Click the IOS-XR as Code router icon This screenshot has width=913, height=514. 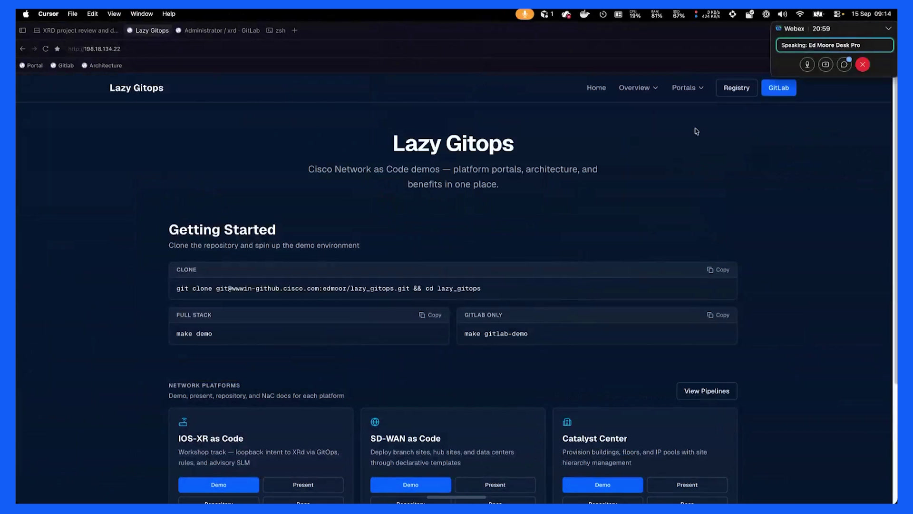coord(183,422)
